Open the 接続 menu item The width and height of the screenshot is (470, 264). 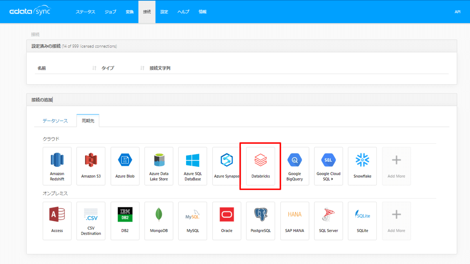[x=147, y=12]
